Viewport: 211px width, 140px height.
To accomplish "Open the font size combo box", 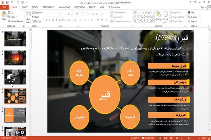I will (64, 14).
